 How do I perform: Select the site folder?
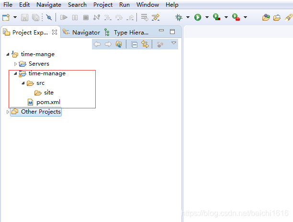coord(44,93)
